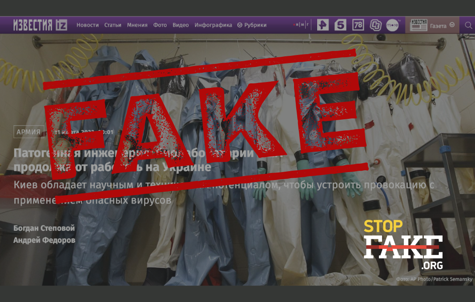
Task: Open the Известия iz logo homepage
Action: point(40,25)
